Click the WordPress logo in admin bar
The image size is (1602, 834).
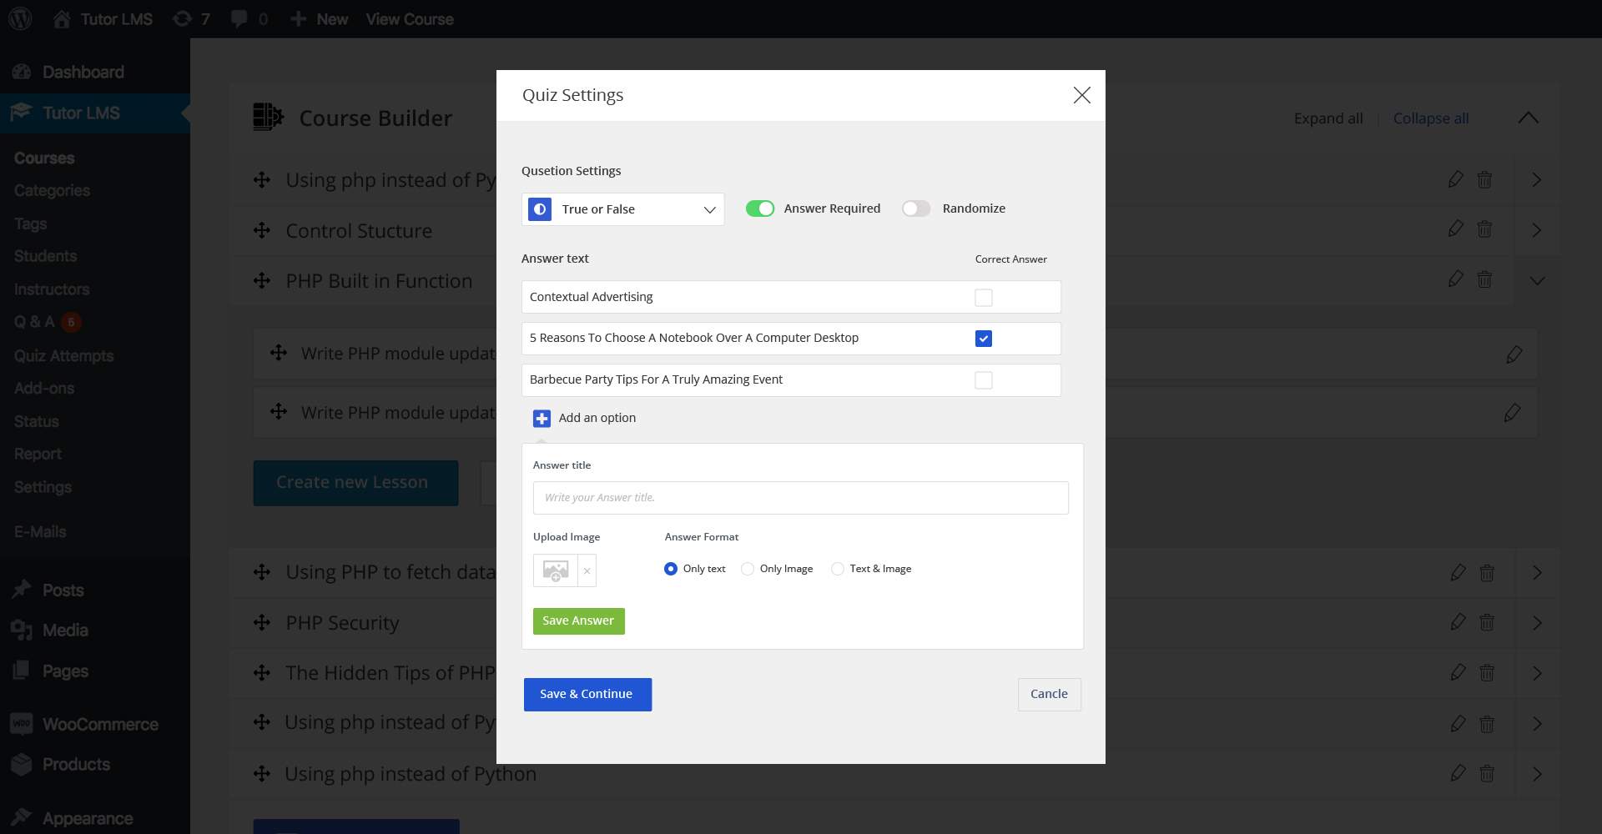click(20, 18)
